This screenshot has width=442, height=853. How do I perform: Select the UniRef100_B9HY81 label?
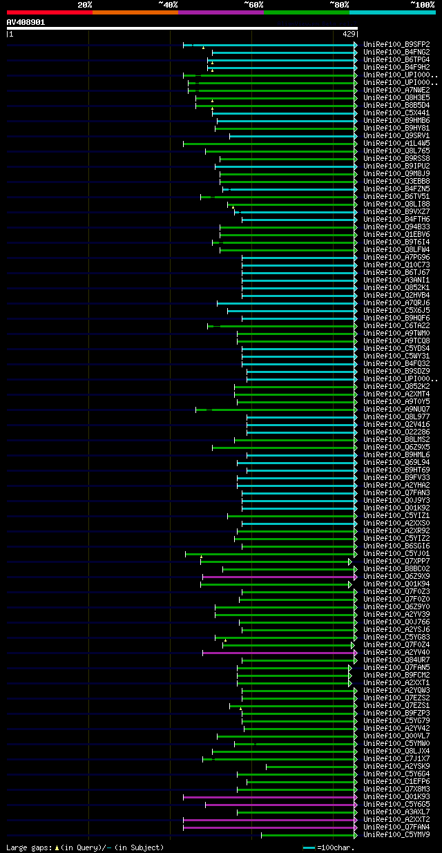pos(396,128)
